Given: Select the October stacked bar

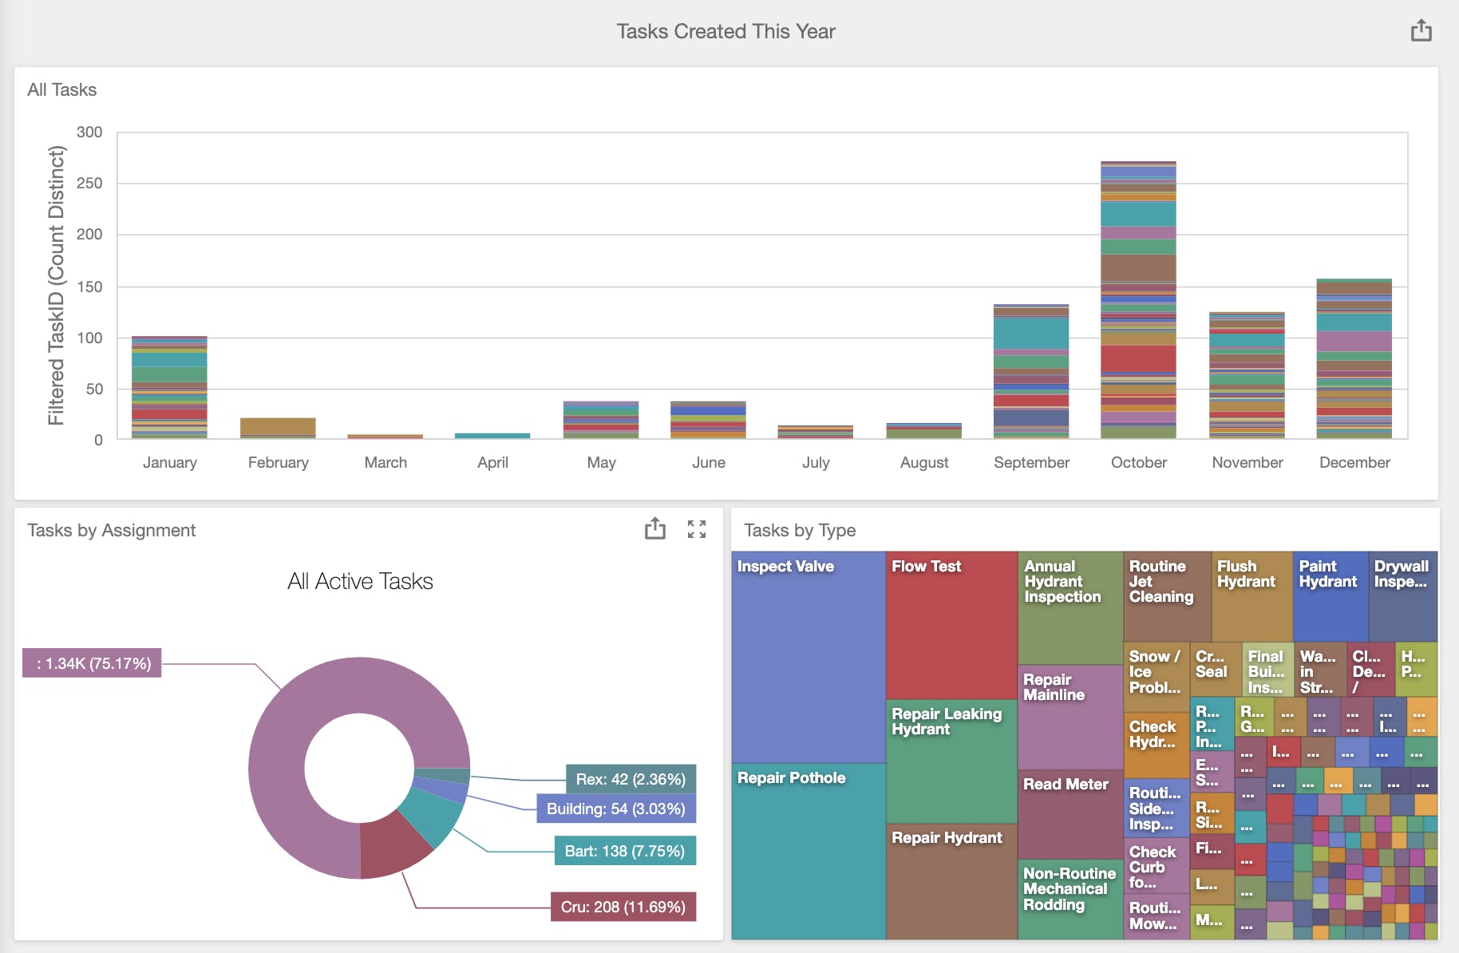Looking at the screenshot, I should tap(1138, 300).
